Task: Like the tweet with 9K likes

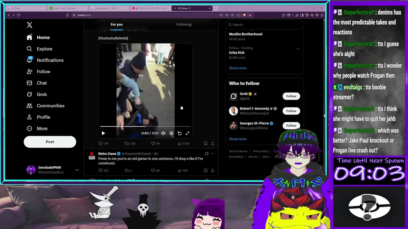Action: (155, 143)
